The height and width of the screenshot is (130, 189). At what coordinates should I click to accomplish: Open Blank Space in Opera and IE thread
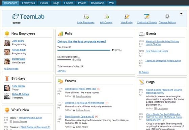[x=79, y=116]
